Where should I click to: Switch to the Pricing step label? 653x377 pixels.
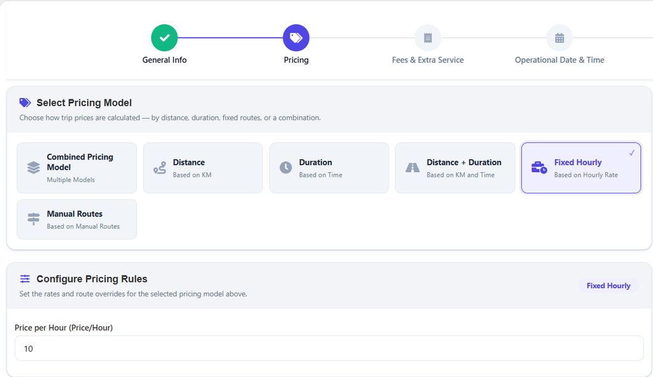pos(296,60)
